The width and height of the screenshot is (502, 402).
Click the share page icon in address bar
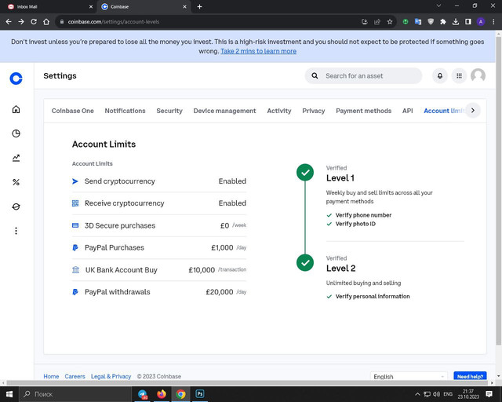(x=377, y=22)
